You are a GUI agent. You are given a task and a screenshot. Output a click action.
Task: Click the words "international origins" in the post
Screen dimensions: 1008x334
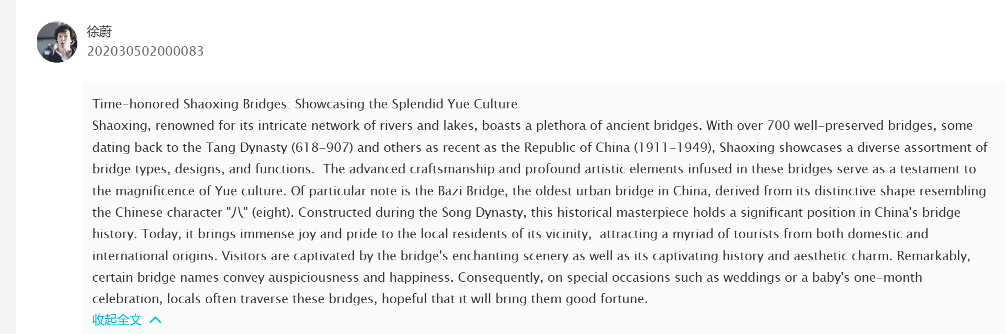[x=155, y=256]
